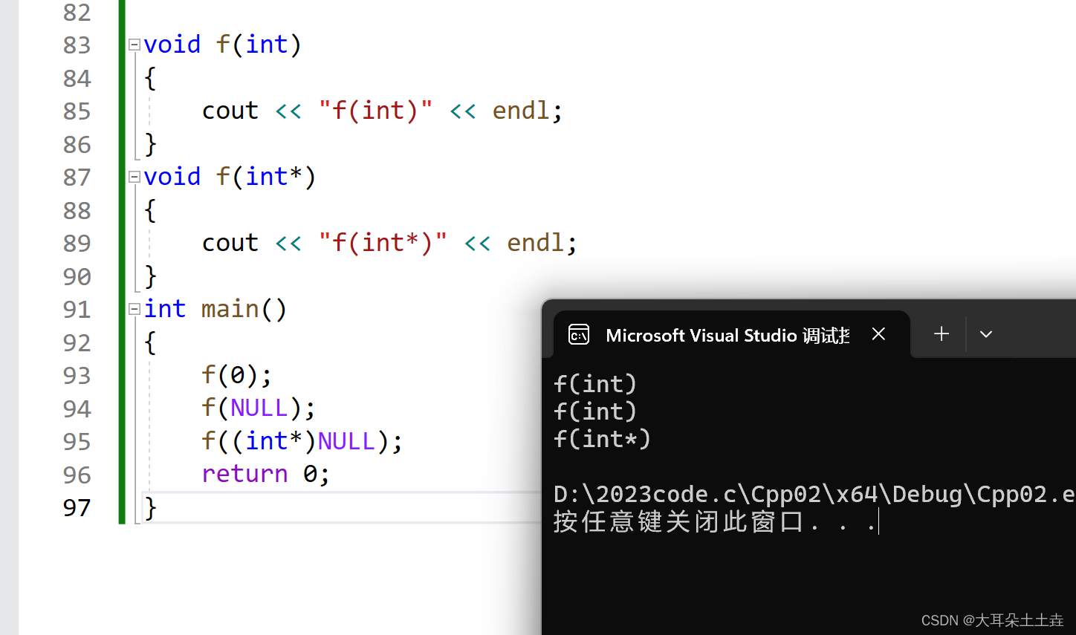Click the f(0); call on line 93
The height and width of the screenshot is (635, 1076).
pyautogui.click(x=237, y=375)
